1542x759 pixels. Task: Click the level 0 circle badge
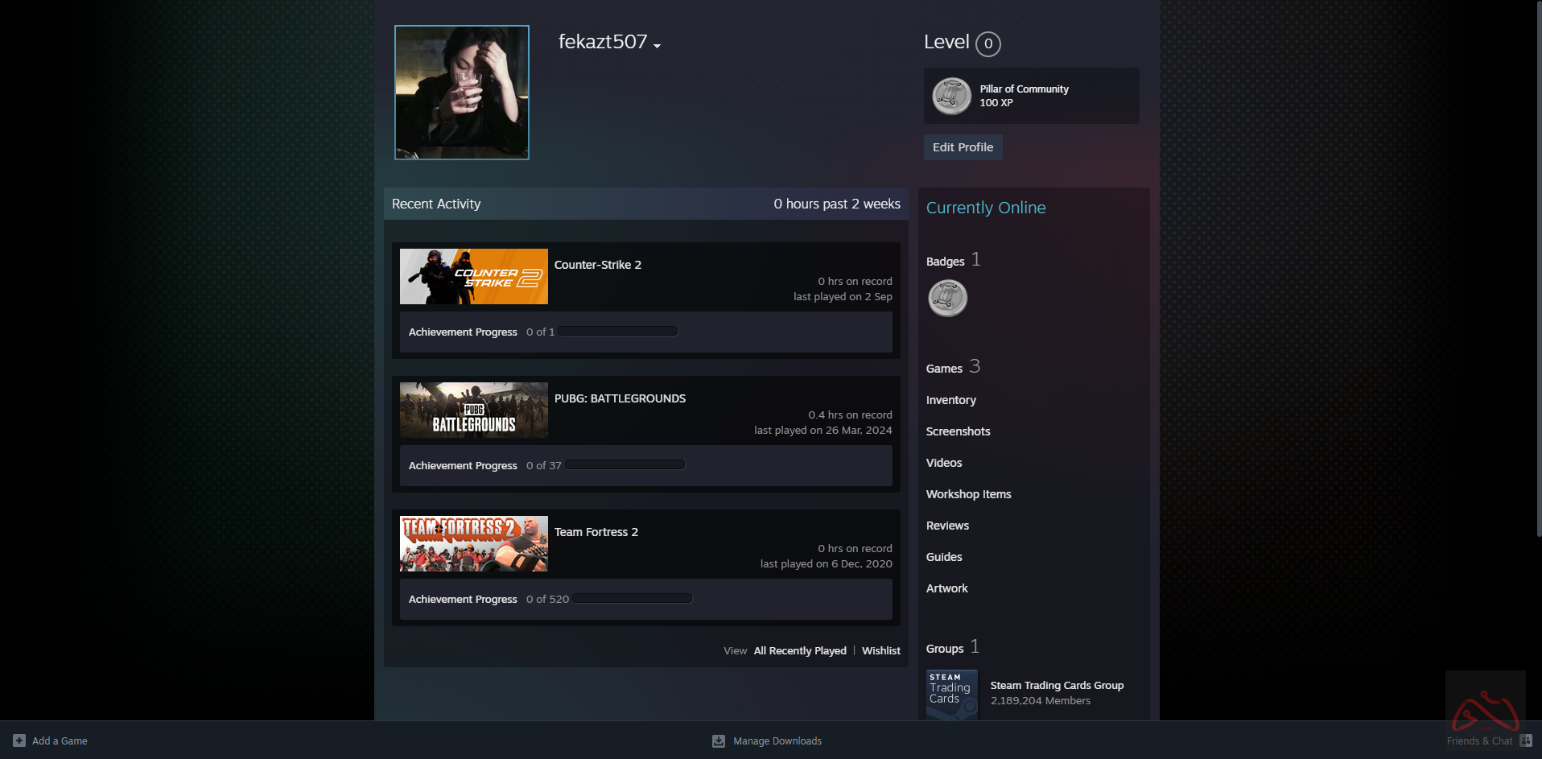click(987, 43)
